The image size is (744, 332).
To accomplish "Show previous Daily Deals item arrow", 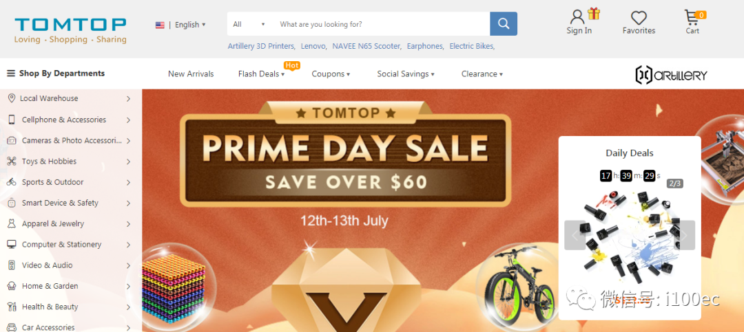I will pyautogui.click(x=575, y=235).
